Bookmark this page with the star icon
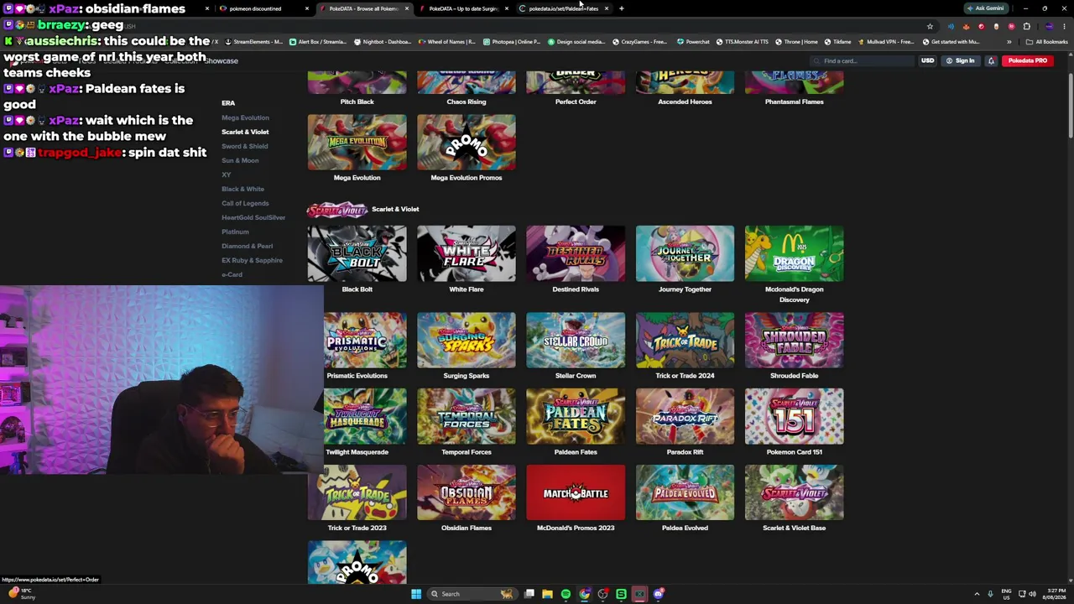The image size is (1074, 604). [x=930, y=26]
